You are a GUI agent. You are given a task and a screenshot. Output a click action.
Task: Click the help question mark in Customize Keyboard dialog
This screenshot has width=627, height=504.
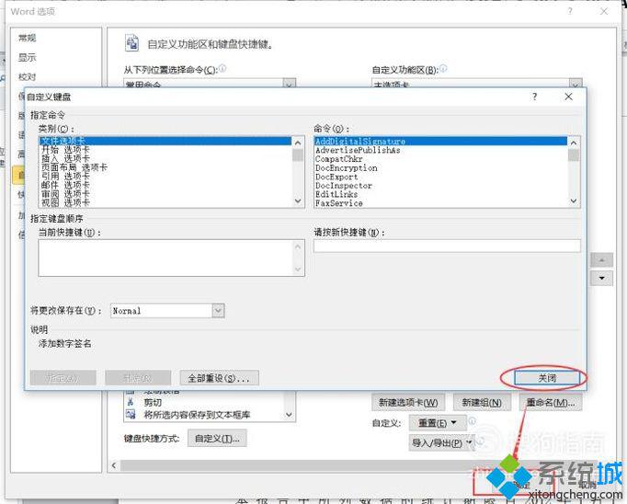535,97
